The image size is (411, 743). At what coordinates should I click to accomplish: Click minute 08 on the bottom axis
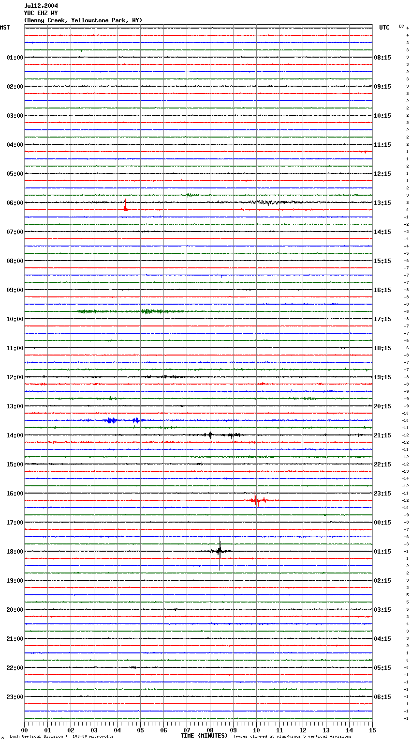coord(210,730)
